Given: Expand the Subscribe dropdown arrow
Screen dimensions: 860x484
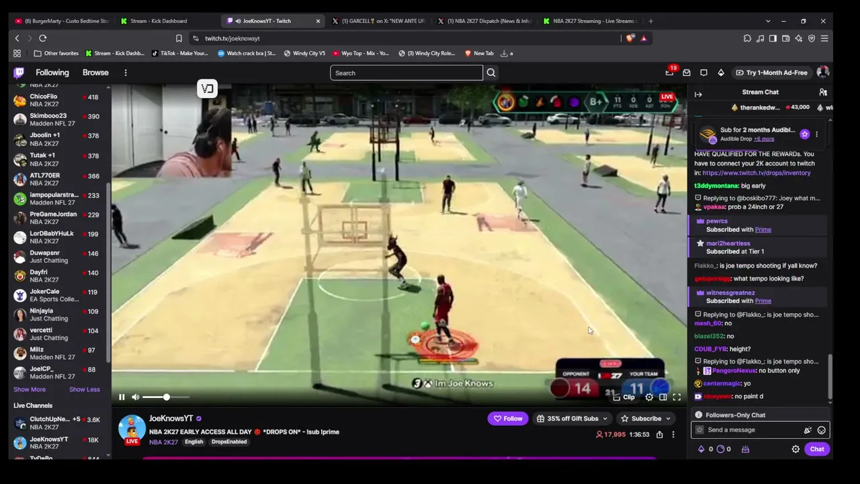Looking at the screenshot, I should [x=668, y=419].
